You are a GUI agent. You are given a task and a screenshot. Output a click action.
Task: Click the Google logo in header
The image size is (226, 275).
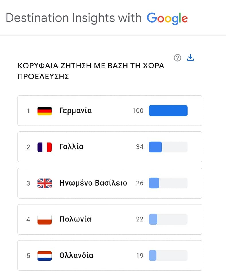(167, 18)
